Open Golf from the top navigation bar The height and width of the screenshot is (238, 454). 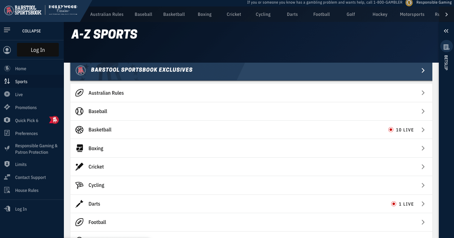(350, 14)
